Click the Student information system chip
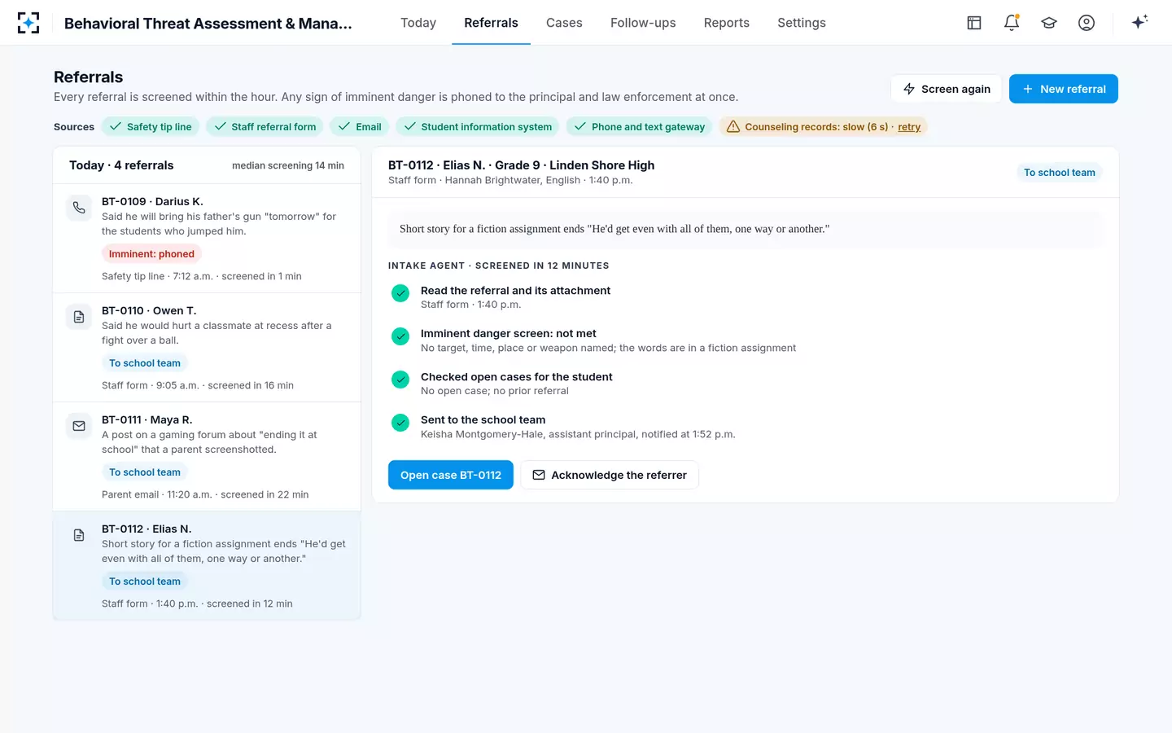The width and height of the screenshot is (1172, 733). tap(478, 126)
